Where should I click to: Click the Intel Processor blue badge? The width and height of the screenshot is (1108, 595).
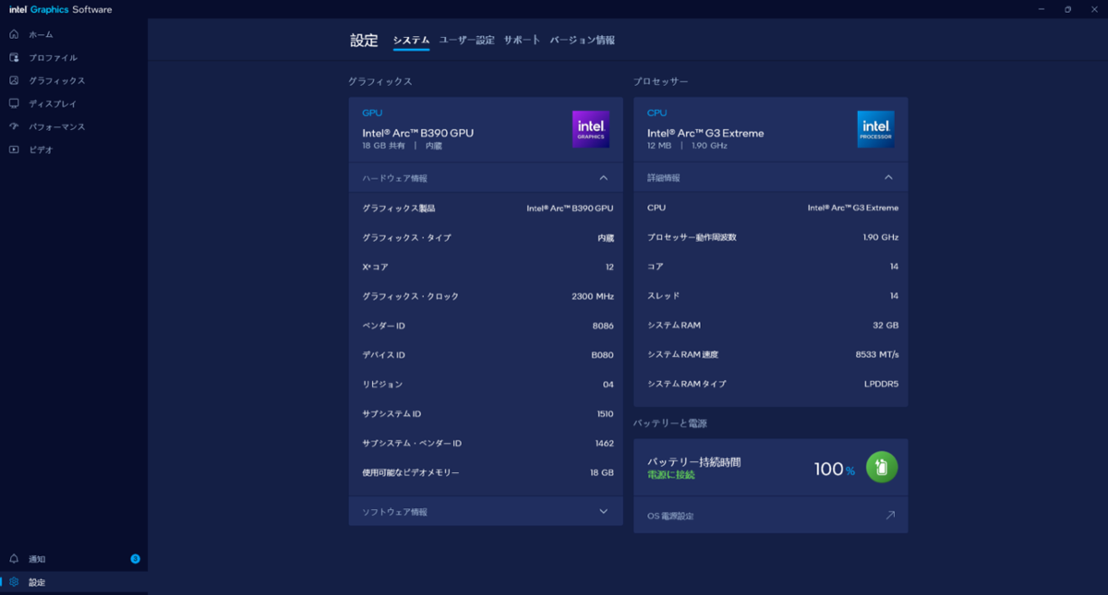875,129
